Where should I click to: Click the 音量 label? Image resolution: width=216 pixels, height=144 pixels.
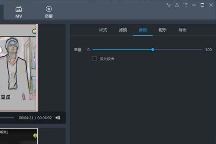coord(78,50)
